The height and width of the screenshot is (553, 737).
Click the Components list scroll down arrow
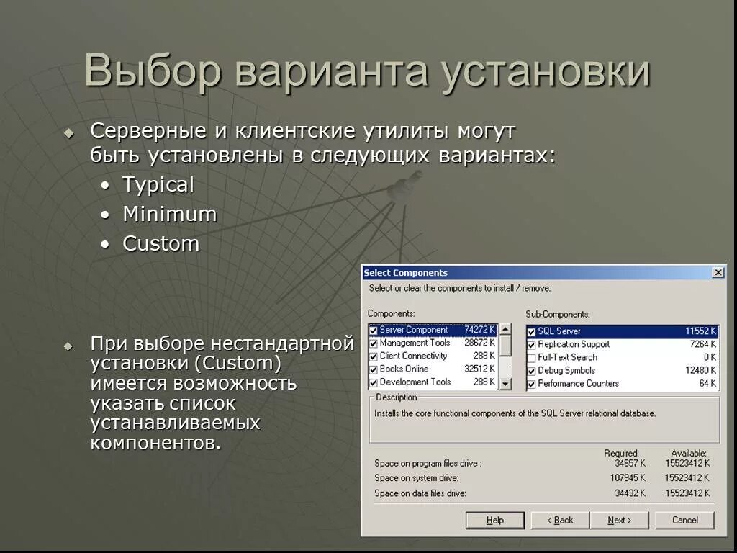tap(505, 384)
